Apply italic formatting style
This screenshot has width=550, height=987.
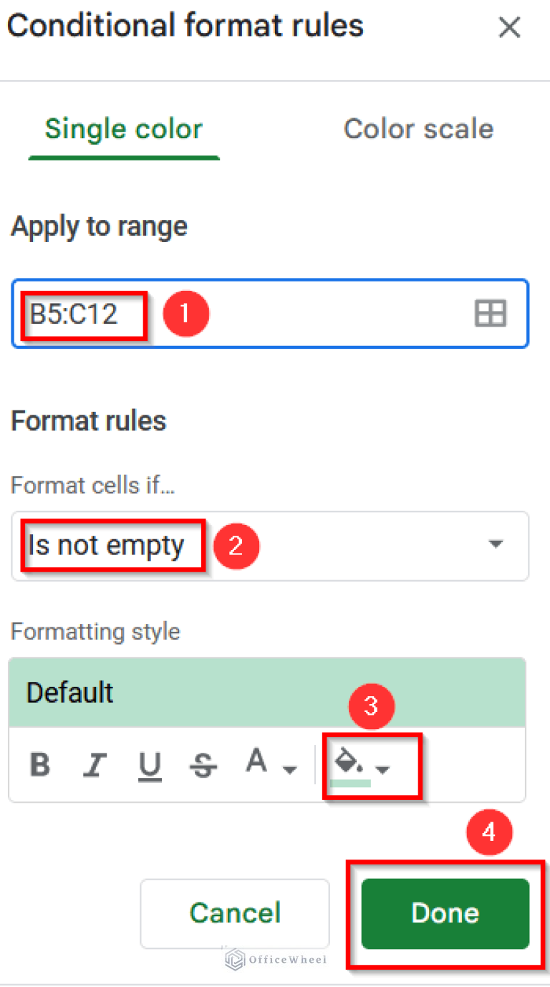click(x=94, y=766)
